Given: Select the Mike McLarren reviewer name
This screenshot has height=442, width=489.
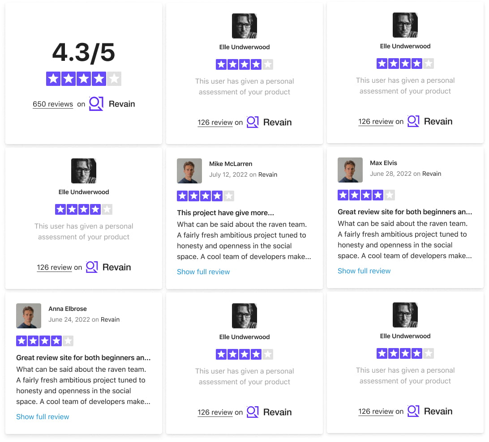Looking at the screenshot, I should [231, 164].
